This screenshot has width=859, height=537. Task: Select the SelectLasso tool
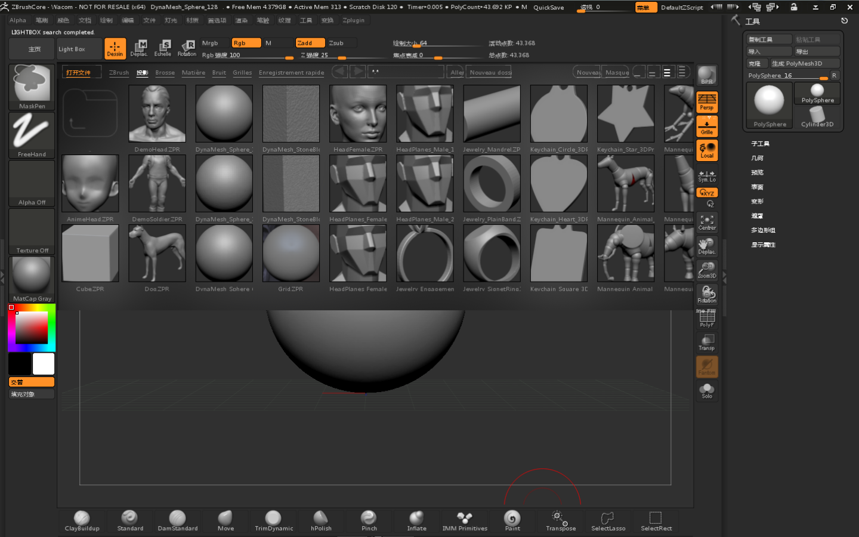point(608,520)
